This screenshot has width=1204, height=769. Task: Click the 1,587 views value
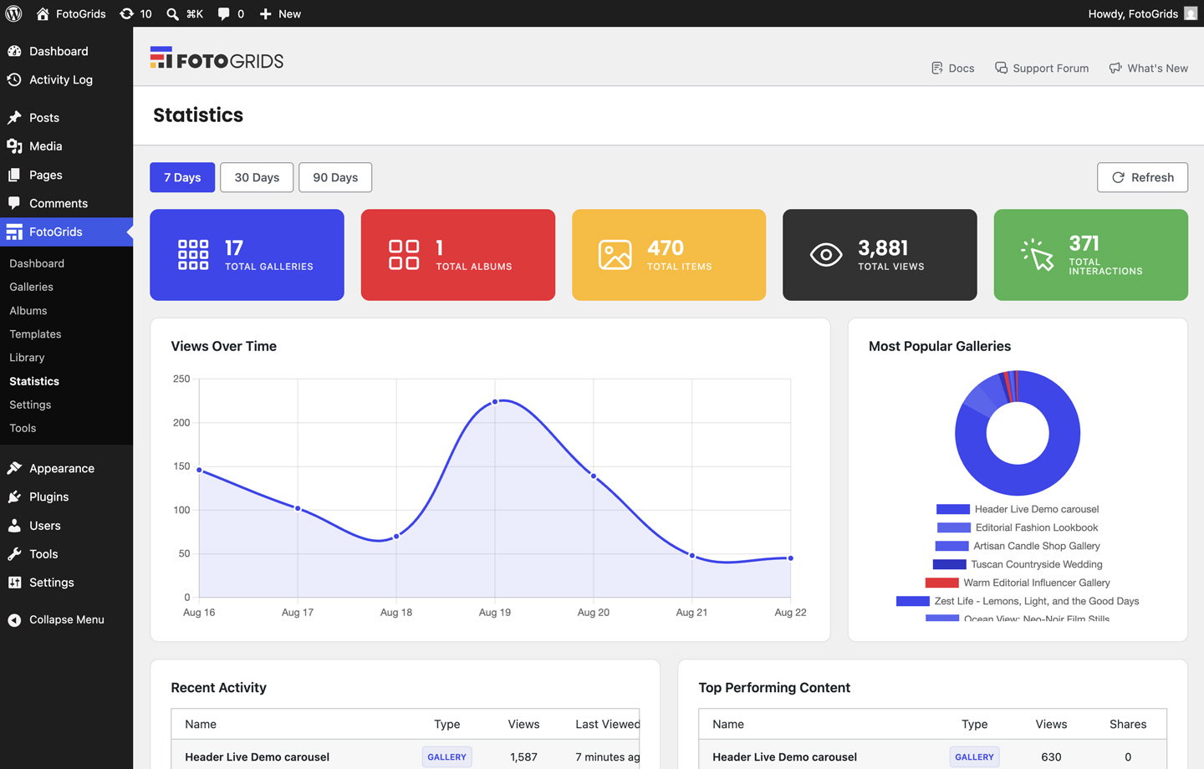[x=523, y=756]
